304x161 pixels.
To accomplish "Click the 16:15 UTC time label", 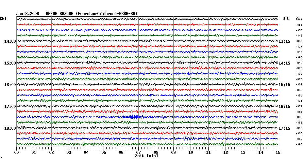I will click(x=284, y=107).
